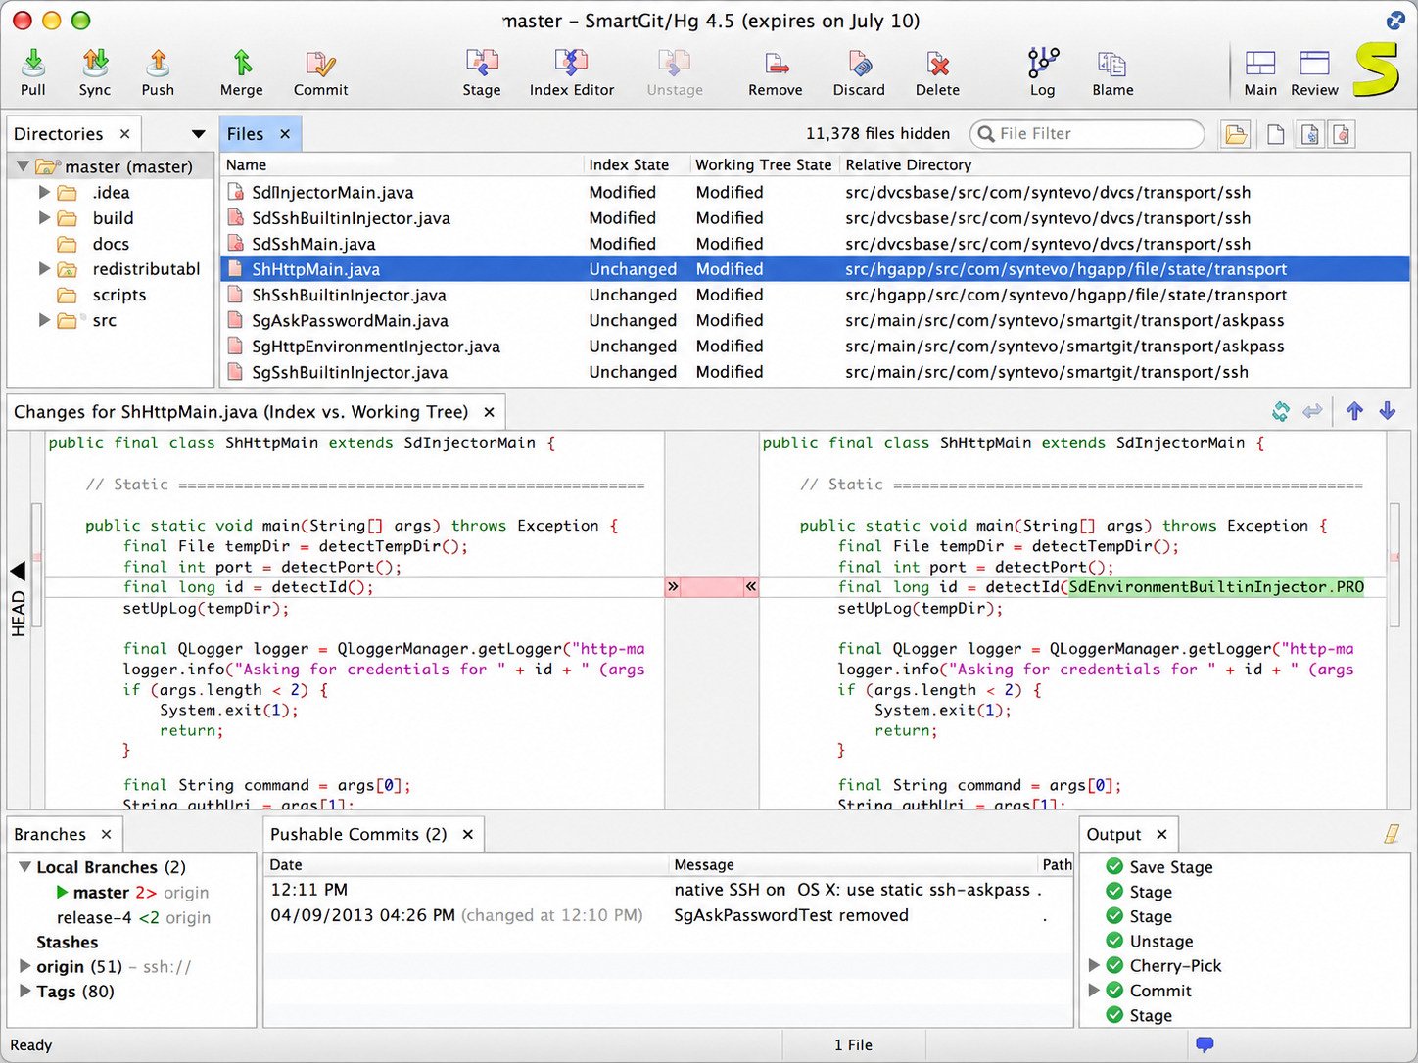Click the blue-marked page icon beside File Filter

(1310, 134)
